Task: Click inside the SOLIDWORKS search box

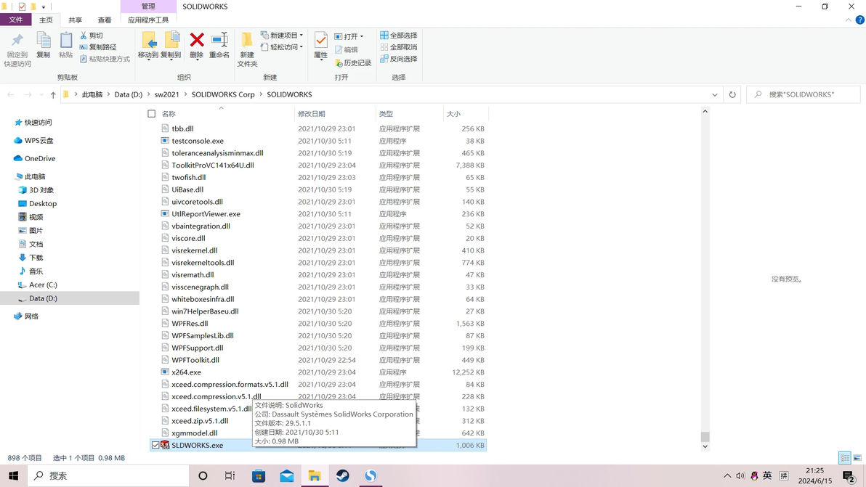Action: tap(804, 94)
